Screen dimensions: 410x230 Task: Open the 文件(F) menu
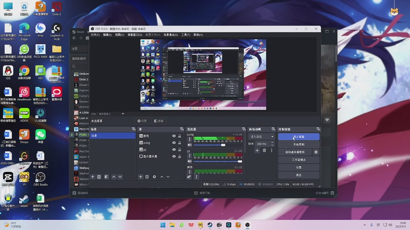pyautogui.click(x=95, y=35)
